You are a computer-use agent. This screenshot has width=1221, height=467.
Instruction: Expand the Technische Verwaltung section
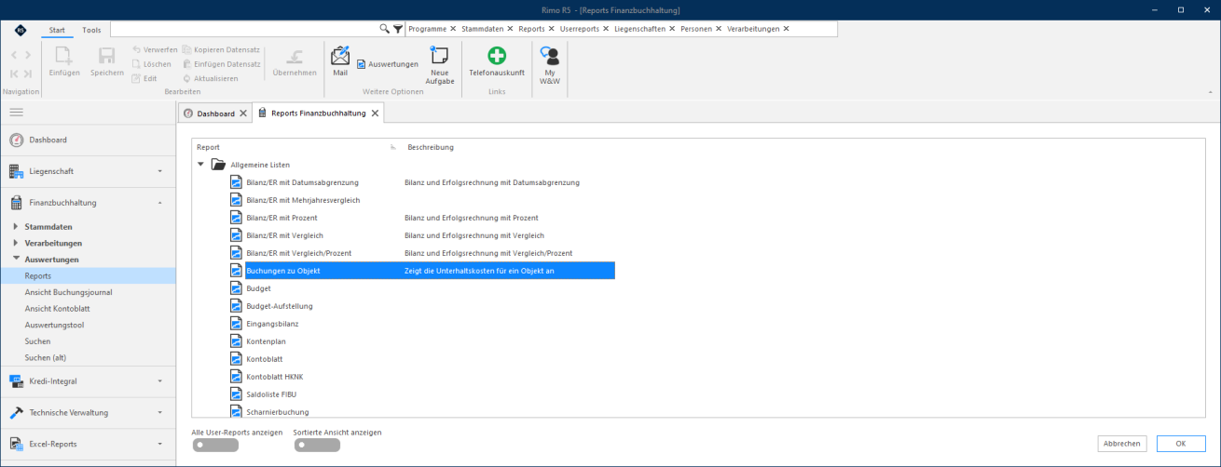(159, 412)
